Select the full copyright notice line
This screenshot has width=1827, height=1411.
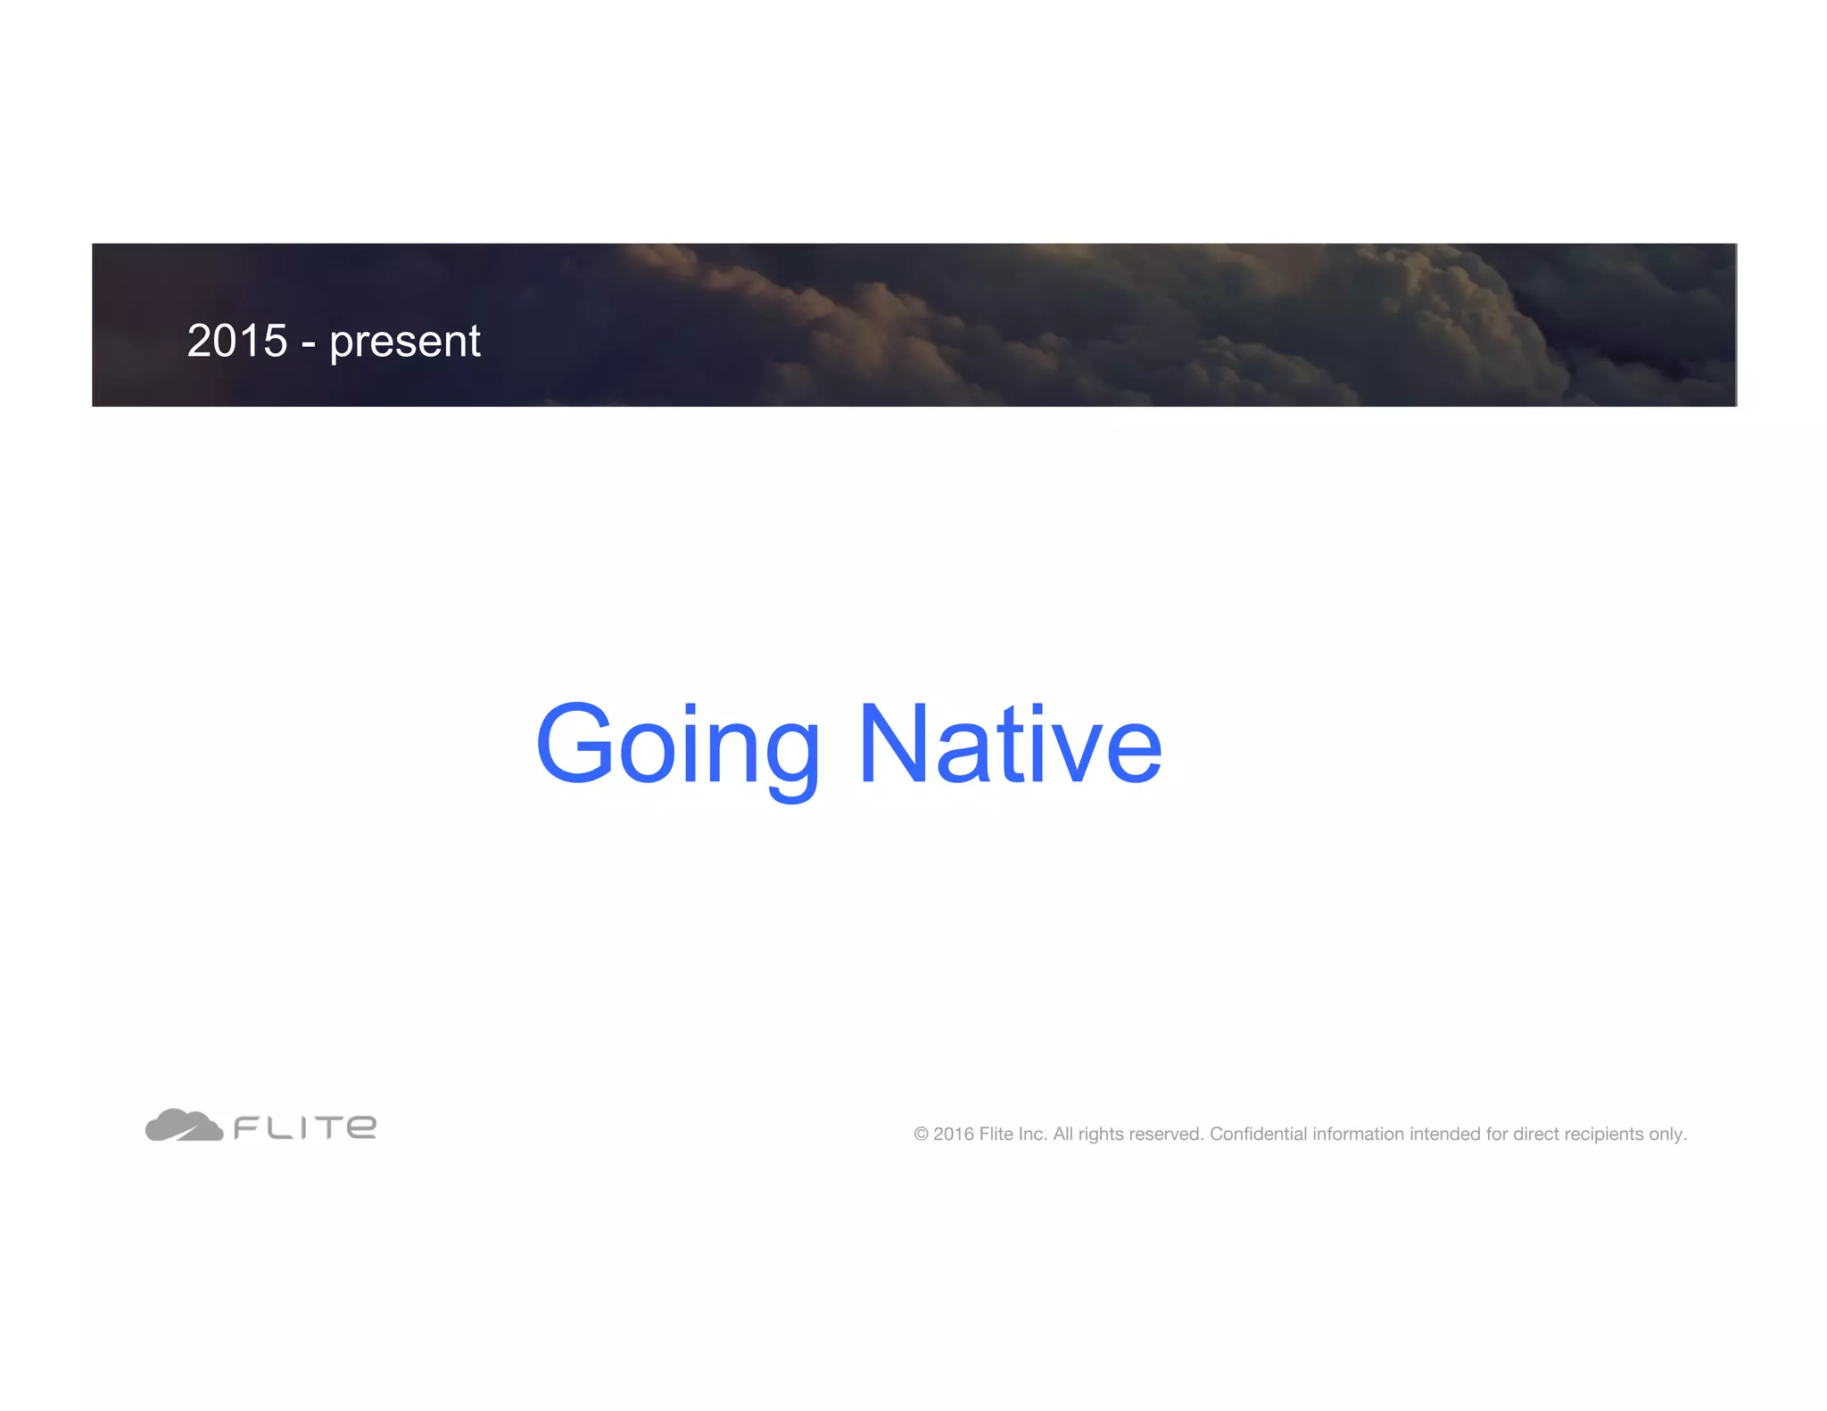(x=1300, y=1135)
